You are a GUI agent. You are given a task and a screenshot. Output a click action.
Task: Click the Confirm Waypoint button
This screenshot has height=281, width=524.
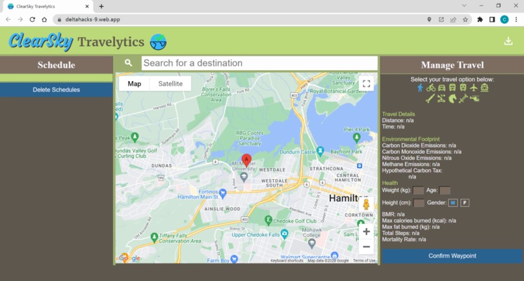(x=452, y=256)
